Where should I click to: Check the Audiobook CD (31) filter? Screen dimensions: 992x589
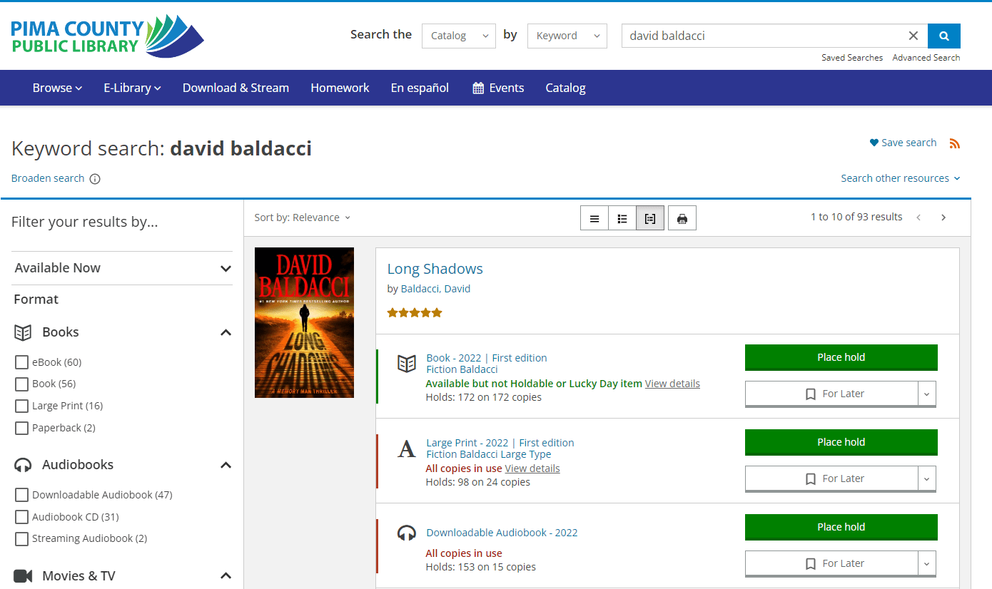[x=21, y=517]
